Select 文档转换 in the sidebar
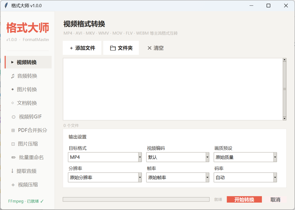295x210 pixels. [x=28, y=103]
